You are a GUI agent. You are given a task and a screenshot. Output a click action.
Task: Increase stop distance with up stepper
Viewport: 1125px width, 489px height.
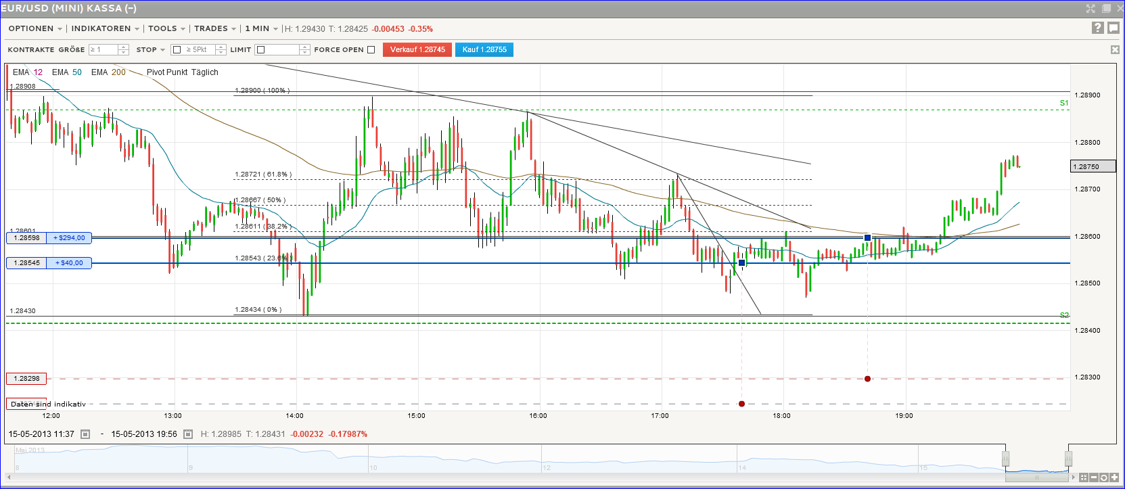[x=221, y=47]
